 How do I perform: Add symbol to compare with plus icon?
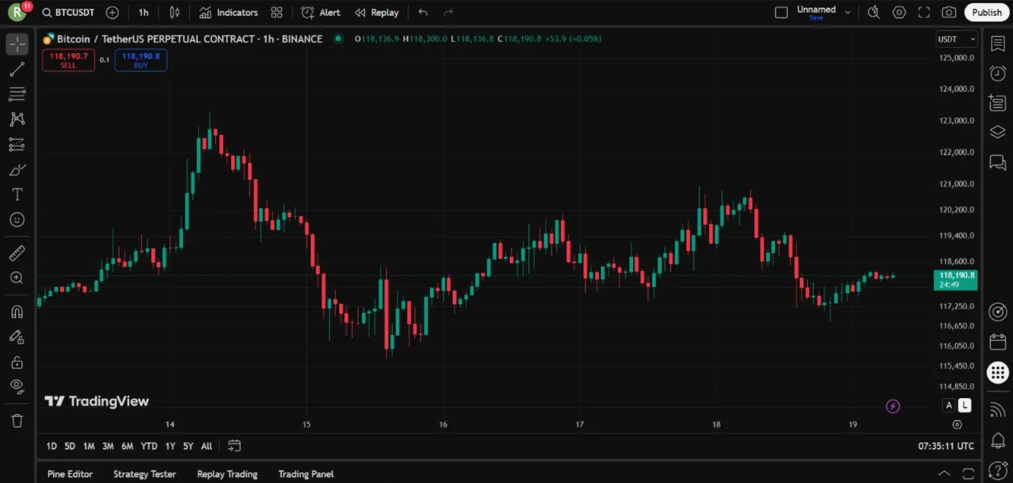pos(112,13)
